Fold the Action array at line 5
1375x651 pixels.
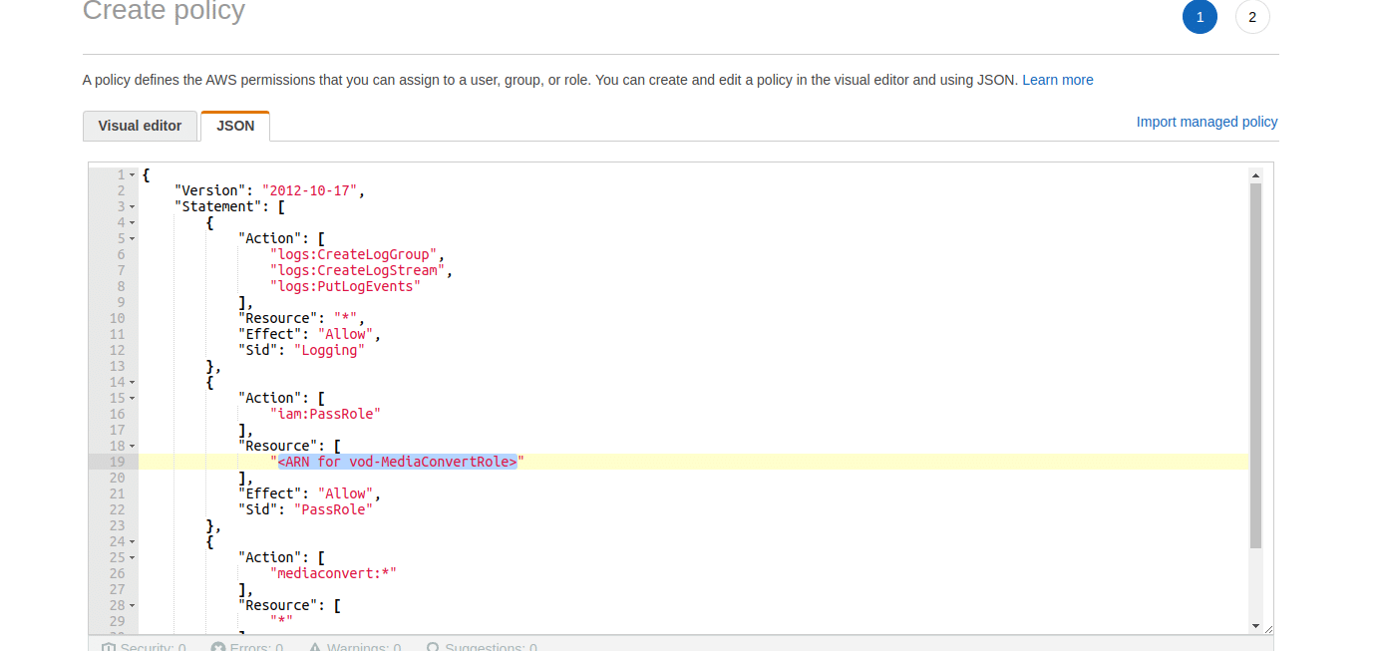(132, 238)
